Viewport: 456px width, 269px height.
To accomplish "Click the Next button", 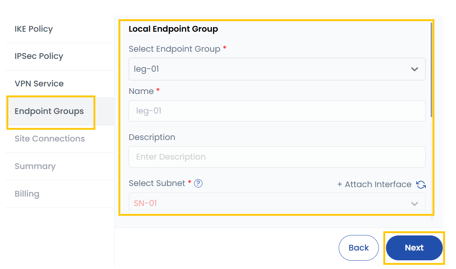I will click(414, 248).
